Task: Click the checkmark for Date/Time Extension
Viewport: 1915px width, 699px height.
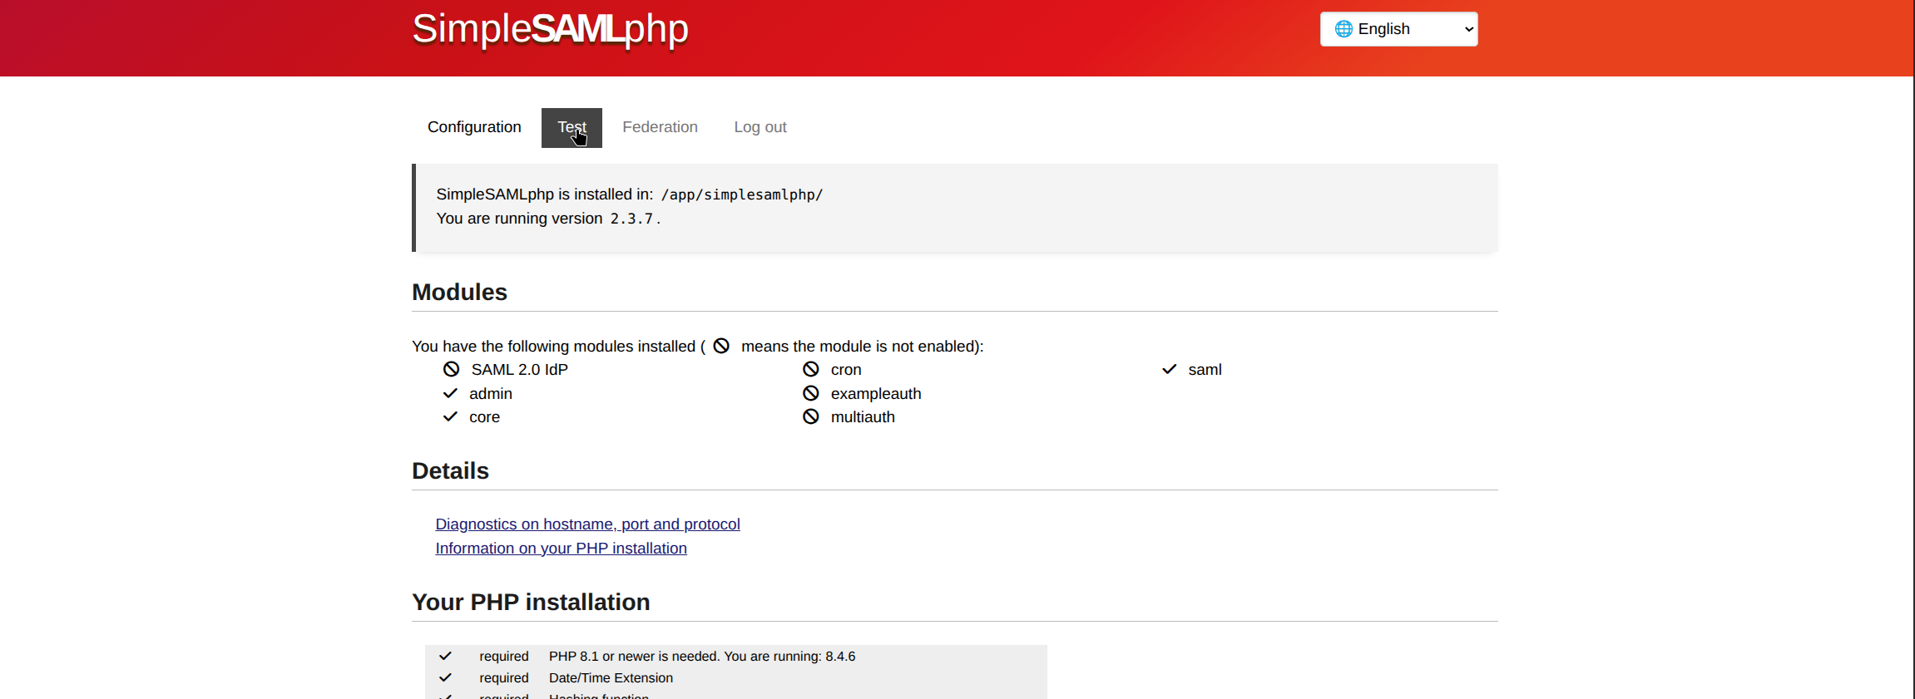Action: coord(445,677)
